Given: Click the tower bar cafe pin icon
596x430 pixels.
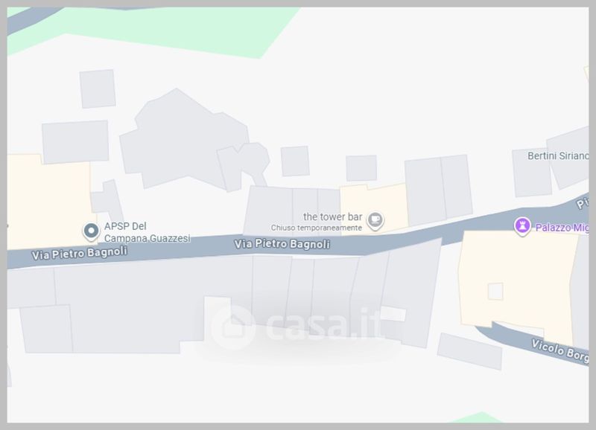Looking at the screenshot, I should (x=375, y=220).
